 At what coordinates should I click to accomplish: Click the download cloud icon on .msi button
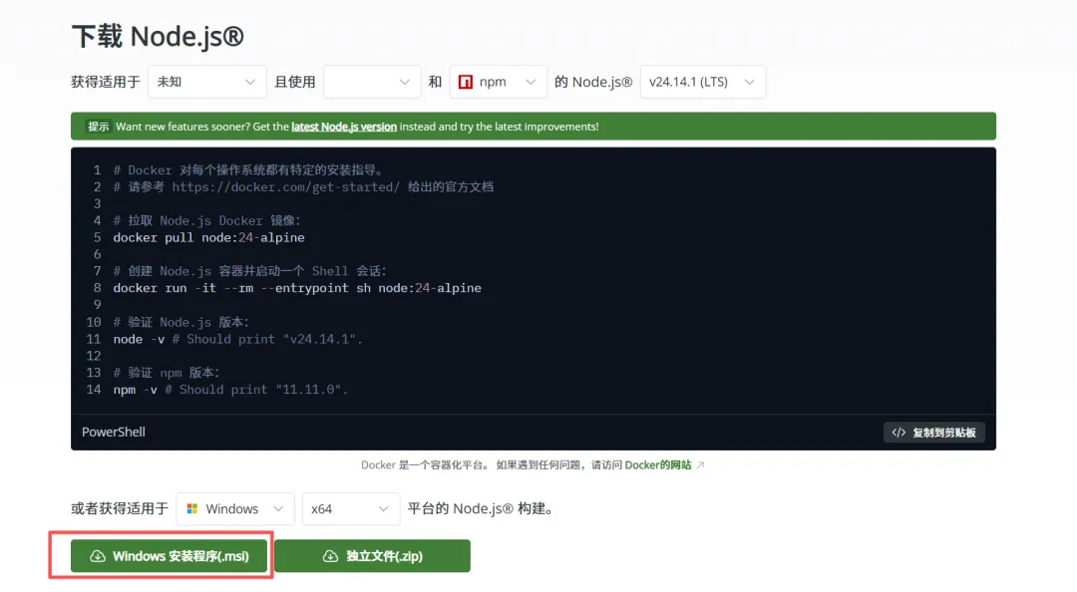98,556
